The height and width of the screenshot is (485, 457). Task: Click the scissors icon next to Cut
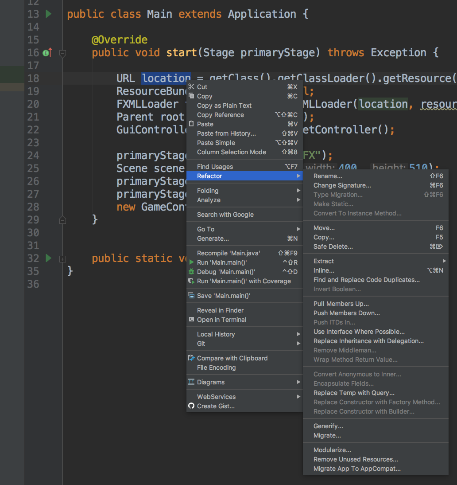(192, 86)
